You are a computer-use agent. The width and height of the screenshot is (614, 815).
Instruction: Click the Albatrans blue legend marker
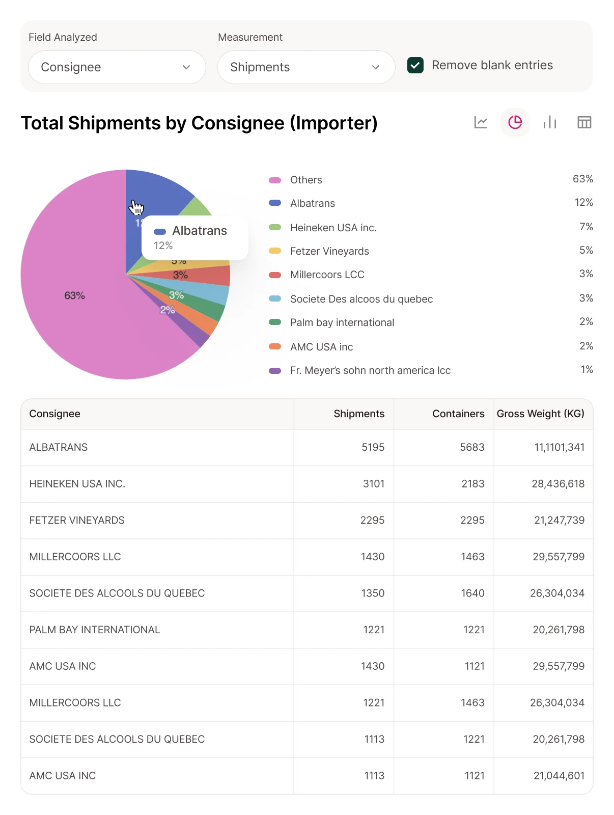275,203
